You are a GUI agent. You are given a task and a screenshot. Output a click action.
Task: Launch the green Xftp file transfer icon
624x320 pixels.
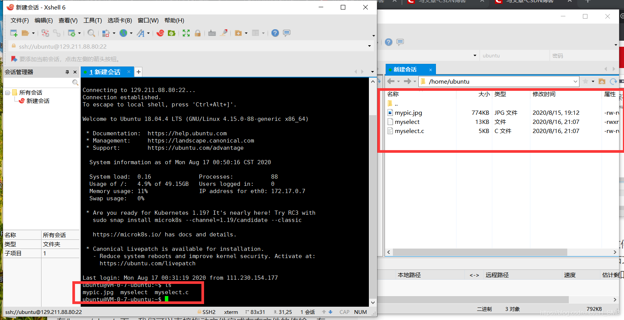(172, 33)
